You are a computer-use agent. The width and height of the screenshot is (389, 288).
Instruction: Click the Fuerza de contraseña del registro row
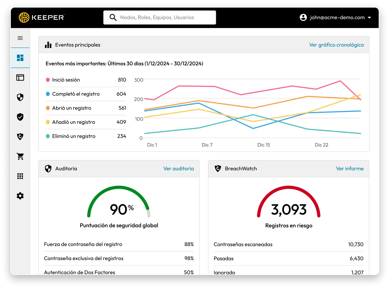119,244
